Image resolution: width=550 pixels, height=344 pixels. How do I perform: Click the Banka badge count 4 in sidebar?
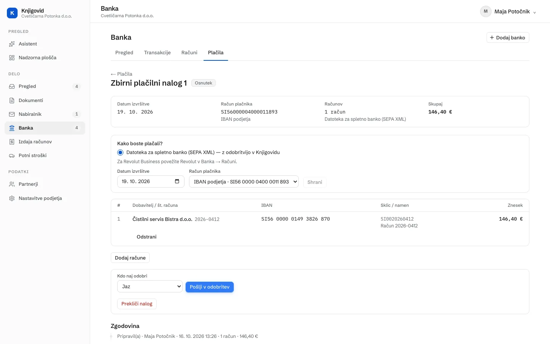tap(77, 128)
